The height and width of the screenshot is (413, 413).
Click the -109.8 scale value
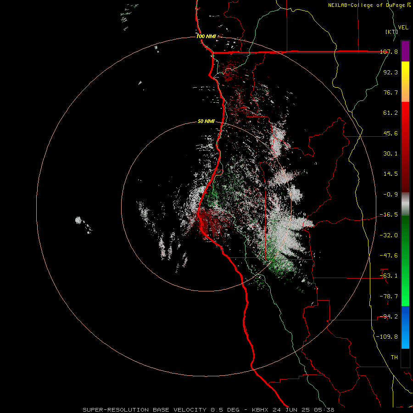coord(387,337)
